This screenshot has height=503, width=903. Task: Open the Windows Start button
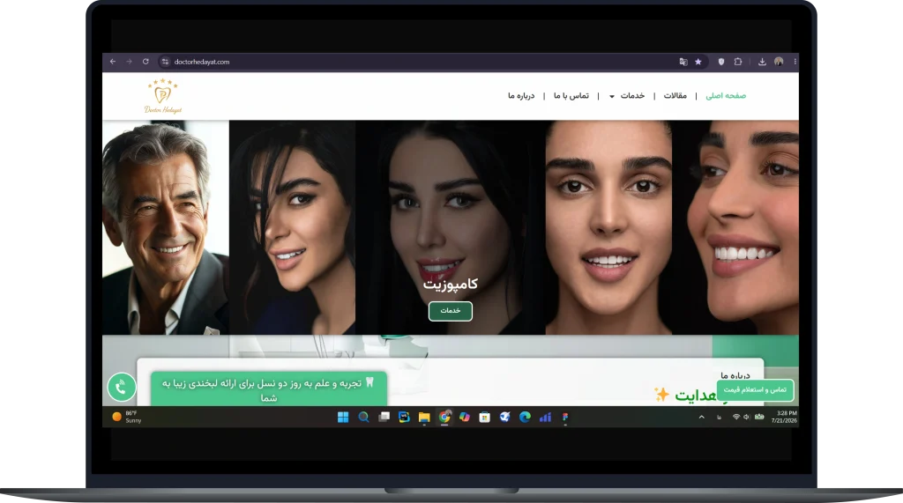click(x=343, y=418)
